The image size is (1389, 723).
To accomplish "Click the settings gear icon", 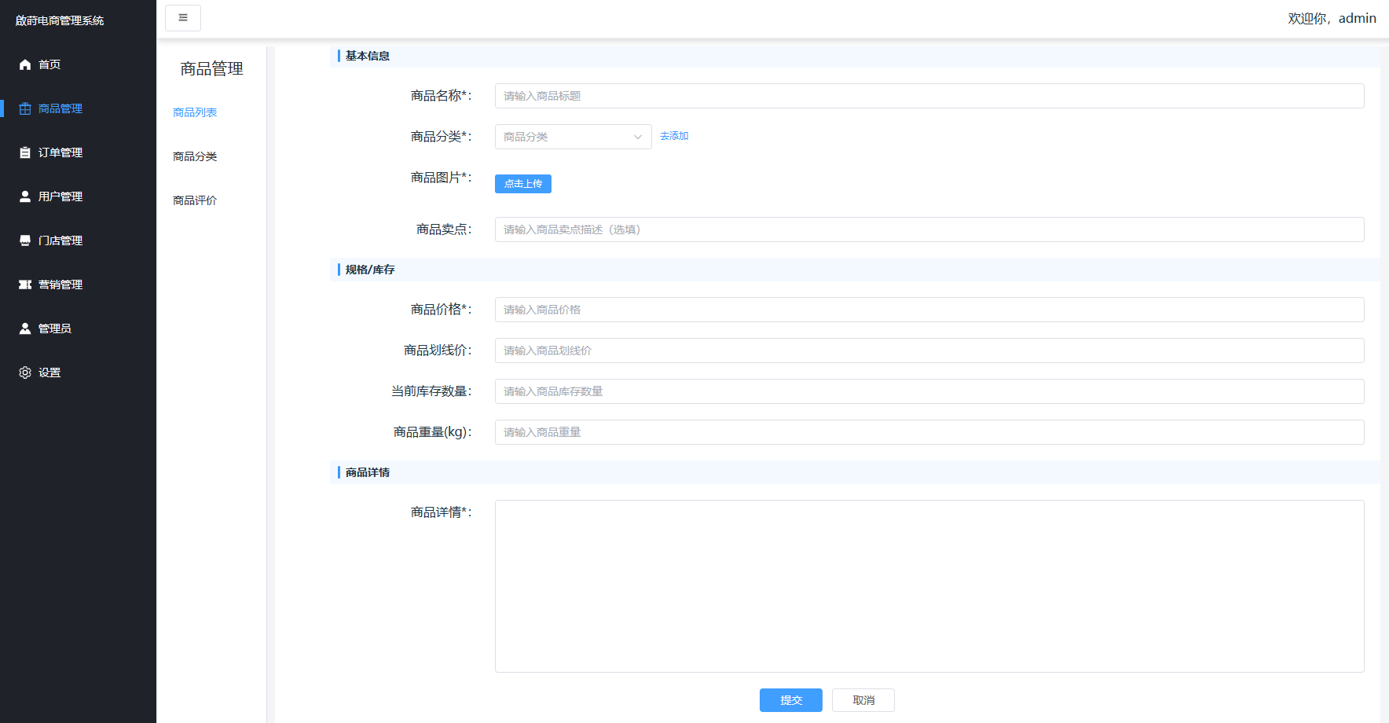I will click(x=25, y=373).
